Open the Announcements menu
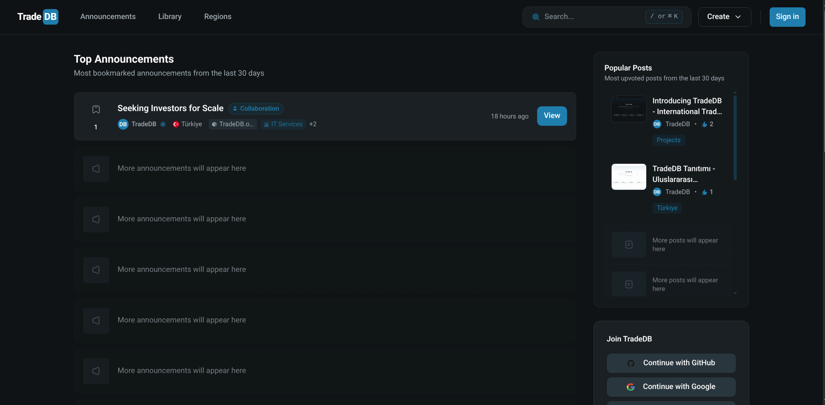 108,16
